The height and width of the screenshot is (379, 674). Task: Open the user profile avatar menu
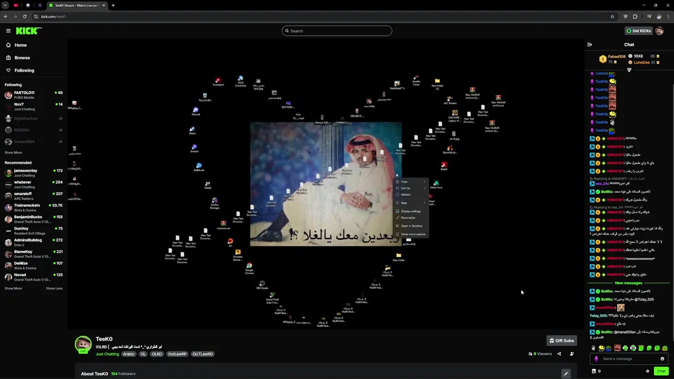[659, 31]
